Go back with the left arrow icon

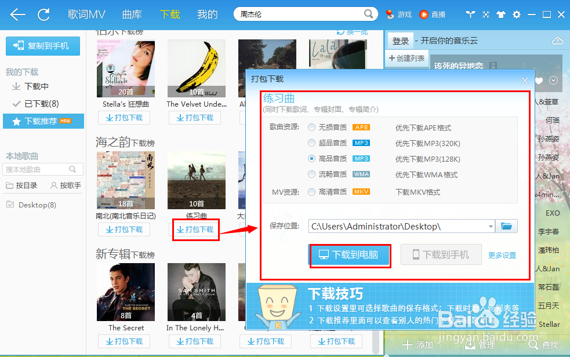point(17,14)
